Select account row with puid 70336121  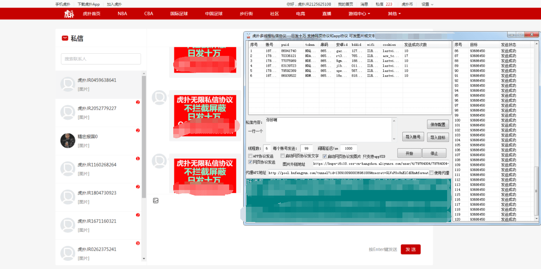pyautogui.click(x=349, y=56)
